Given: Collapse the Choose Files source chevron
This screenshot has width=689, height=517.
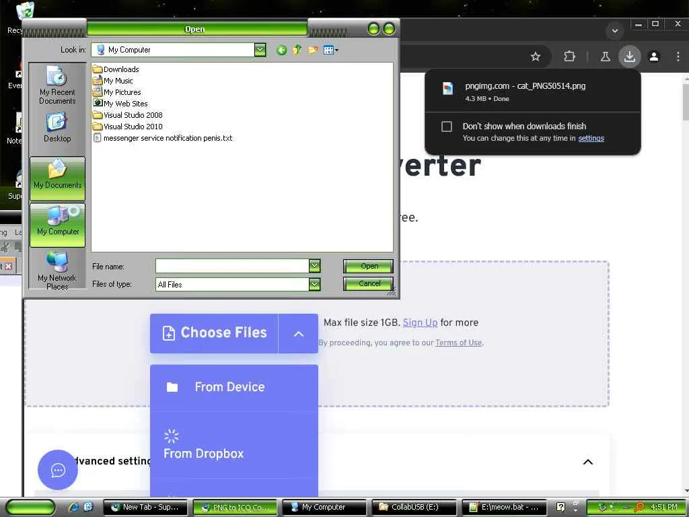Looking at the screenshot, I should click(298, 334).
